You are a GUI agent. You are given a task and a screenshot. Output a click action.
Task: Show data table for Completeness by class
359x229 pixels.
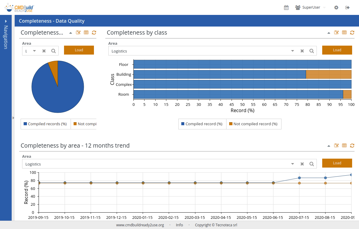point(344,33)
